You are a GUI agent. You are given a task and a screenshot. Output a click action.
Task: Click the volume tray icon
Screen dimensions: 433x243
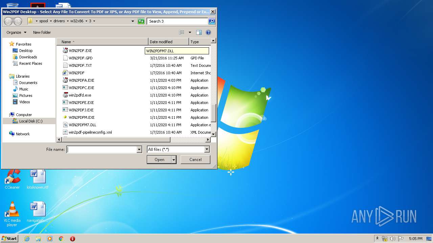tap(393, 239)
